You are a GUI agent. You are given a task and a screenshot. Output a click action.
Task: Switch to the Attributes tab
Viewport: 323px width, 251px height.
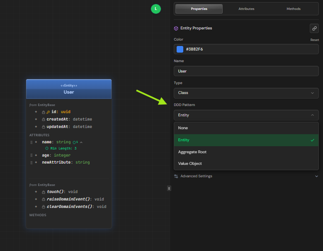pos(246,9)
